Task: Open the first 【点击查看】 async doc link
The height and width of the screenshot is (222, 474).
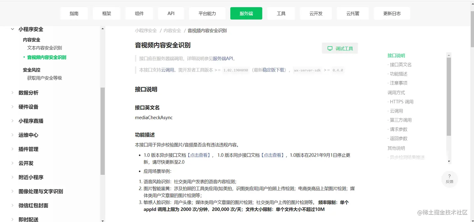Action: pos(199,155)
